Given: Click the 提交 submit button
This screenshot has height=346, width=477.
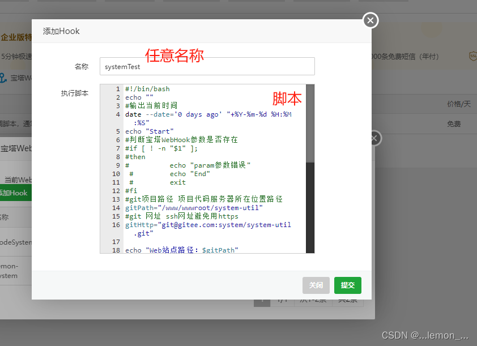Looking at the screenshot, I should tap(348, 285).
